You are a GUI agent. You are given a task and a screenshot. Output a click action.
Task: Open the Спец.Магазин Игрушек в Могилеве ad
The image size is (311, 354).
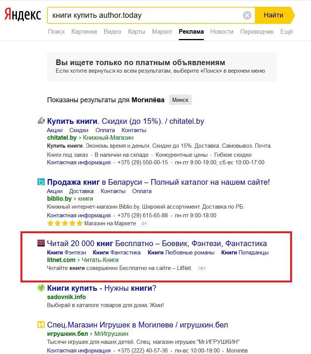click(138, 325)
